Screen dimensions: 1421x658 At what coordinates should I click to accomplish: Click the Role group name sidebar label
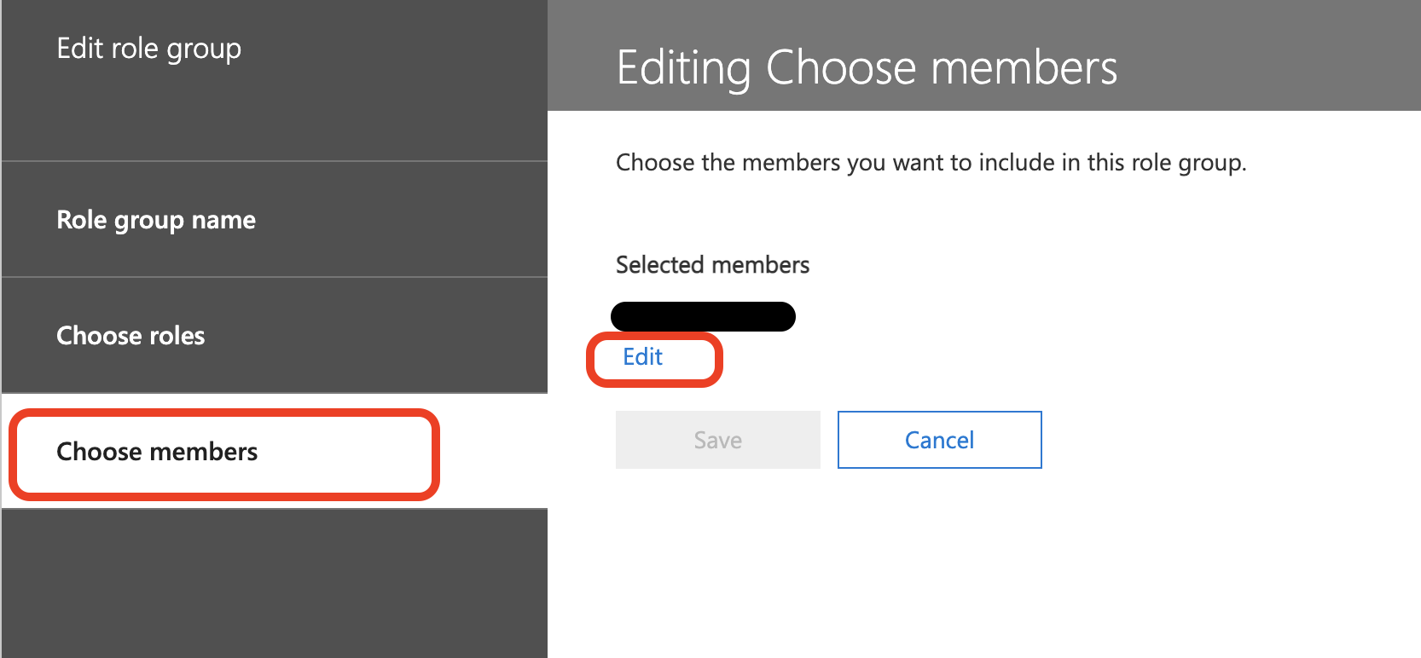(x=156, y=220)
